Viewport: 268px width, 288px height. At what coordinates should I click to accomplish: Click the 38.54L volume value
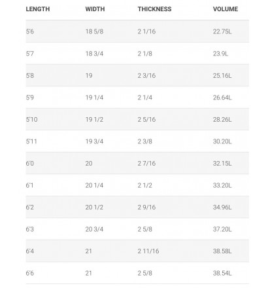coord(222,273)
